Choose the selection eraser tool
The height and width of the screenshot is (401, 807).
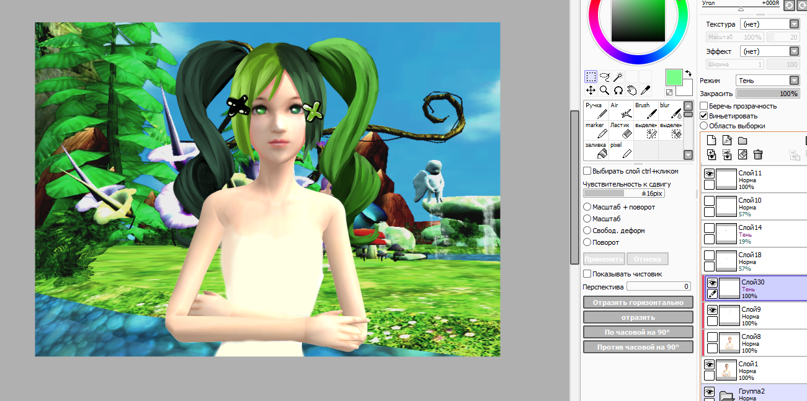(x=670, y=130)
